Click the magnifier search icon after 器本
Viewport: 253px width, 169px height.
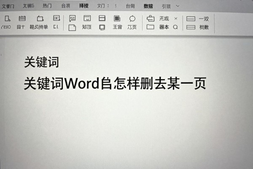point(175,27)
